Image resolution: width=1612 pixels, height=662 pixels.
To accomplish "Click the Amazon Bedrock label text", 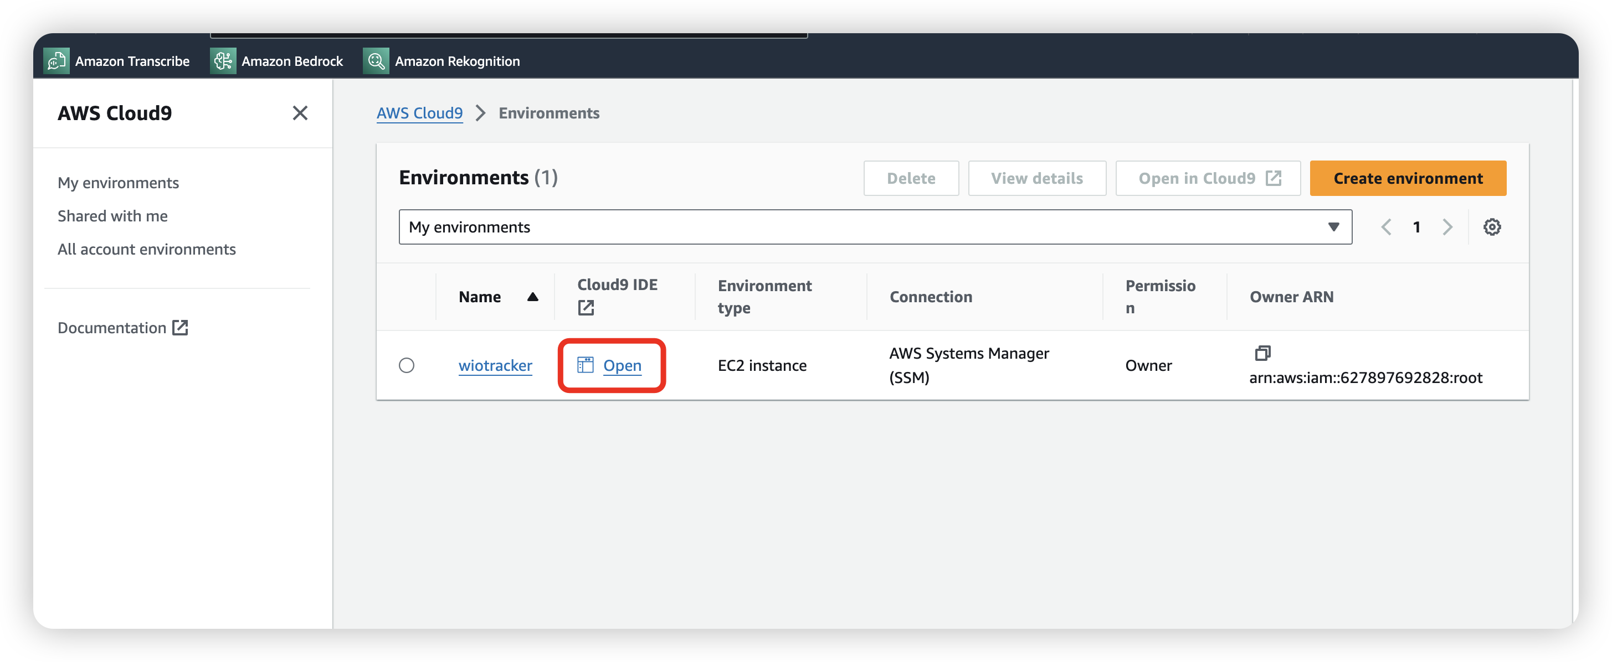I will click(x=292, y=61).
